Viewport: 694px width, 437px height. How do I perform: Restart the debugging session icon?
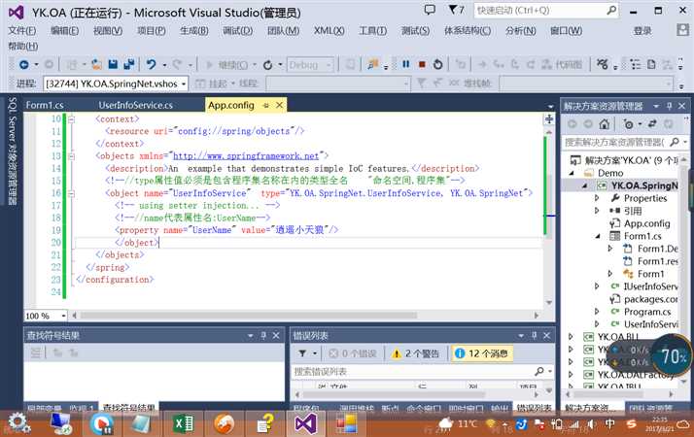click(437, 64)
